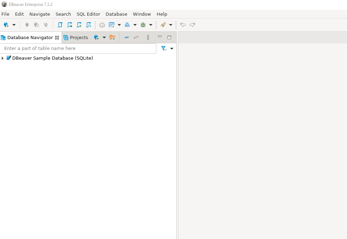Open the Navigate menu
The height and width of the screenshot is (239, 347).
point(40,14)
